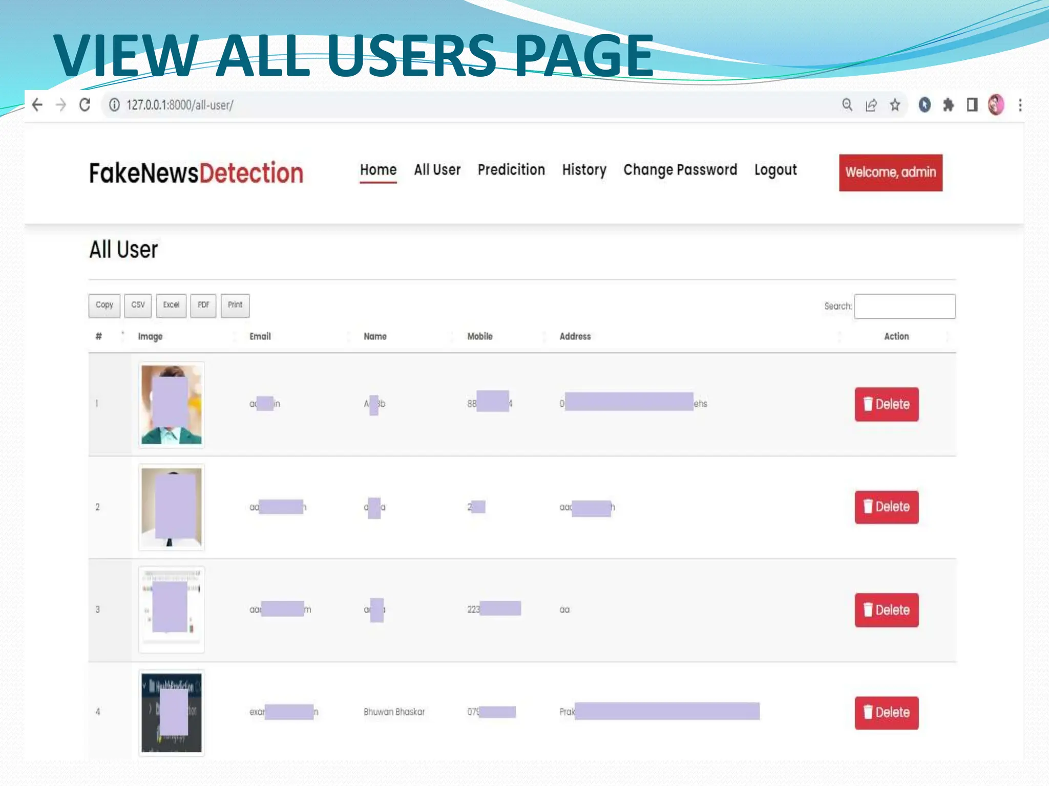1049x786 pixels.
Task: Click the browser forward arrow
Action: point(61,105)
